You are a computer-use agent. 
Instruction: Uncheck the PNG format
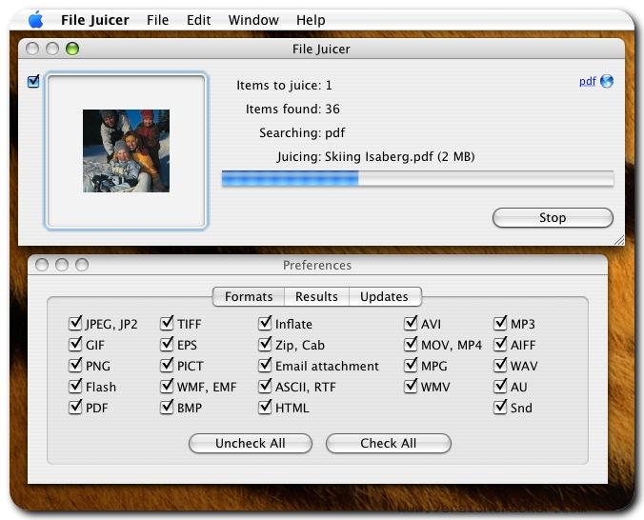(x=75, y=365)
